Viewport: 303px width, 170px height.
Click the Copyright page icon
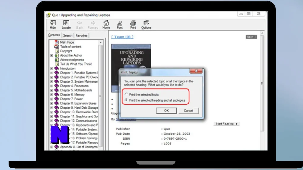point(57,51)
